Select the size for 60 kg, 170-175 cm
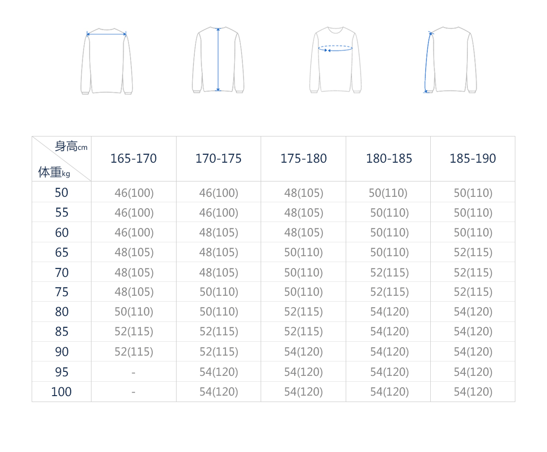Screen dimensions: 547x452 coord(219,232)
